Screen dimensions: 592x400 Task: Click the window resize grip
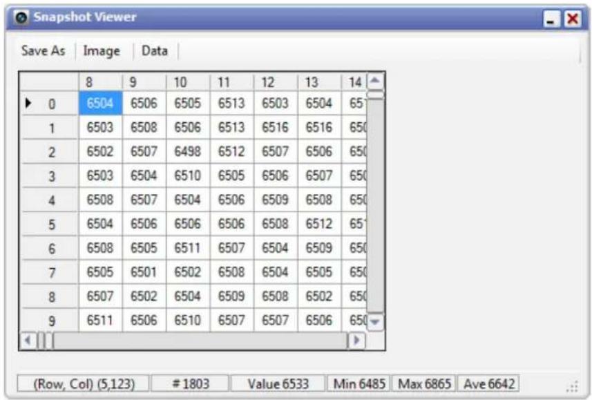point(573,387)
